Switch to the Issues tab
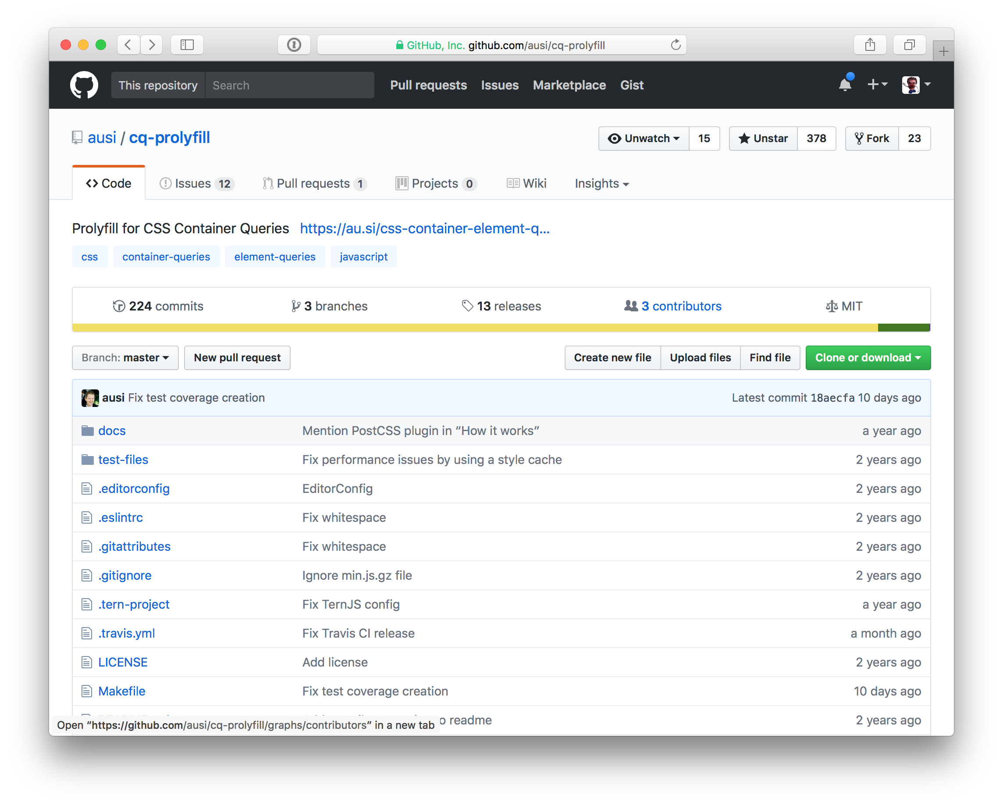 click(x=197, y=183)
